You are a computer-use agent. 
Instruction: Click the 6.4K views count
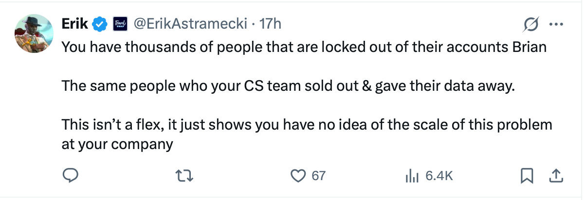pyautogui.click(x=439, y=176)
